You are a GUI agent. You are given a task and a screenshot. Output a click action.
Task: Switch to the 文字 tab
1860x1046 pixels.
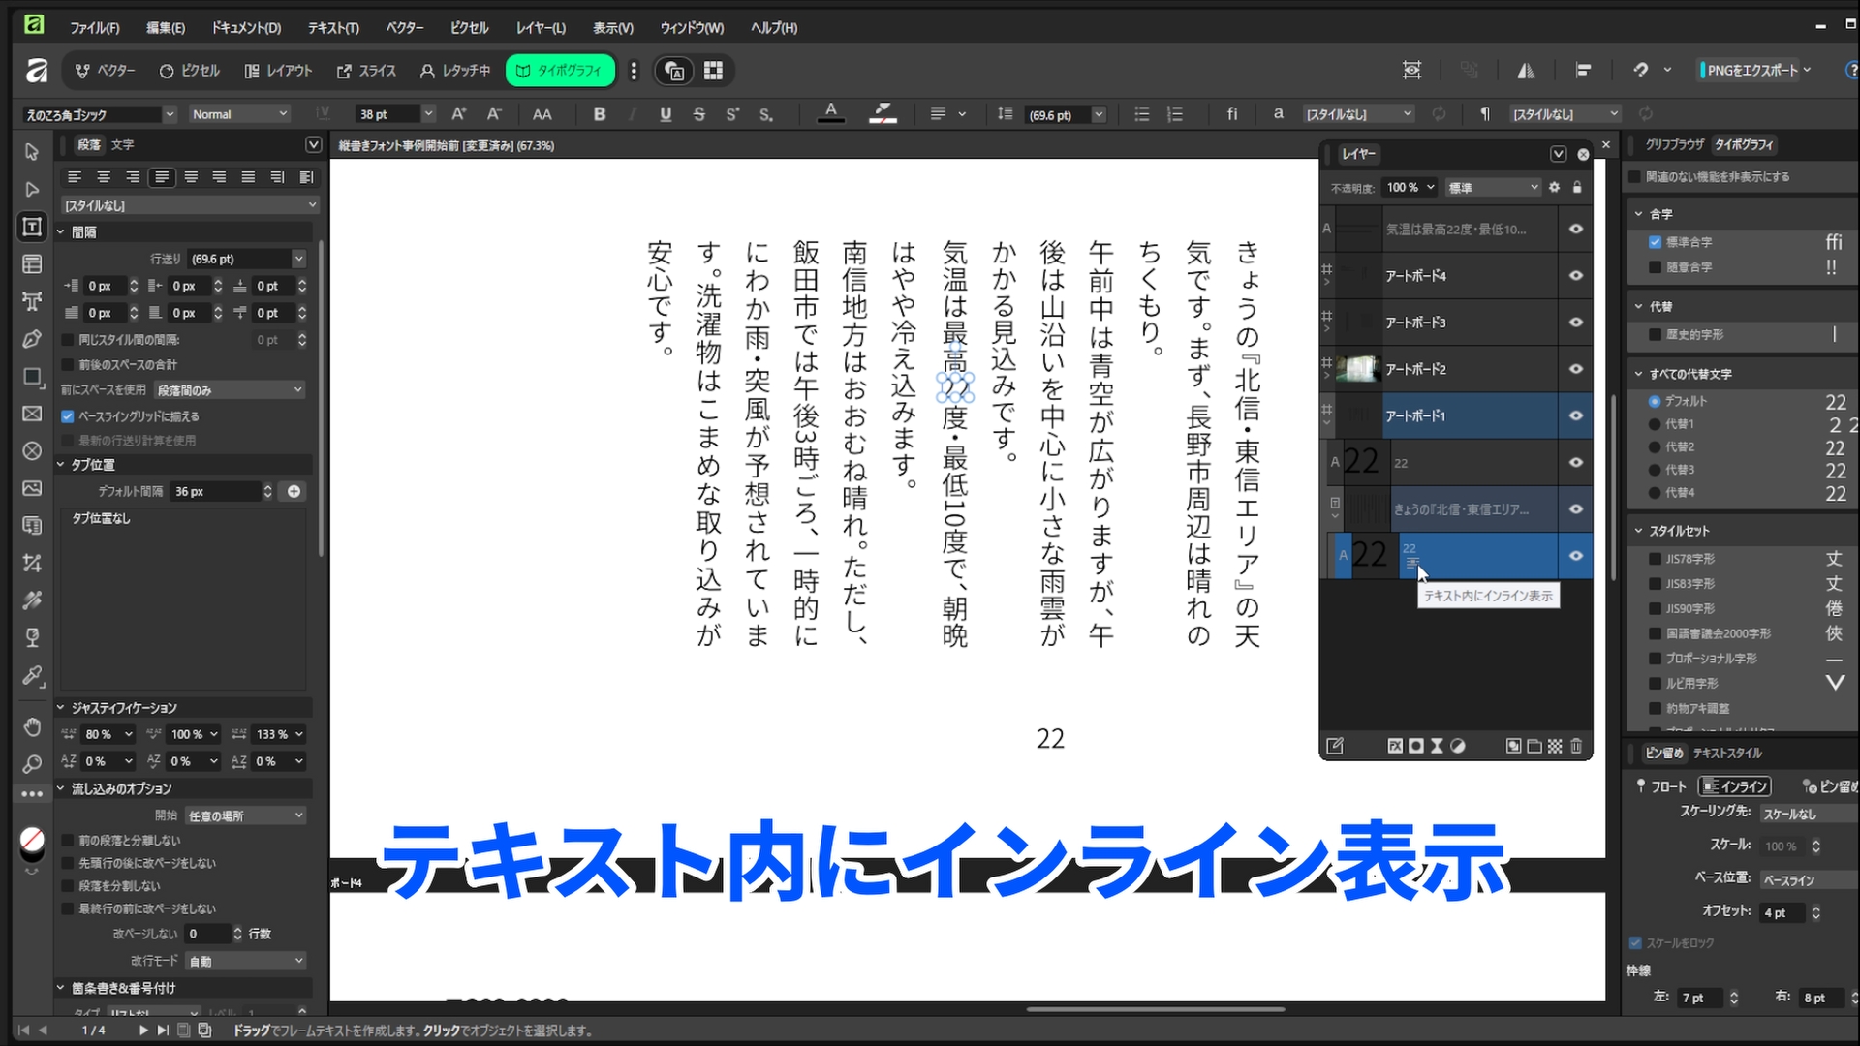122,143
